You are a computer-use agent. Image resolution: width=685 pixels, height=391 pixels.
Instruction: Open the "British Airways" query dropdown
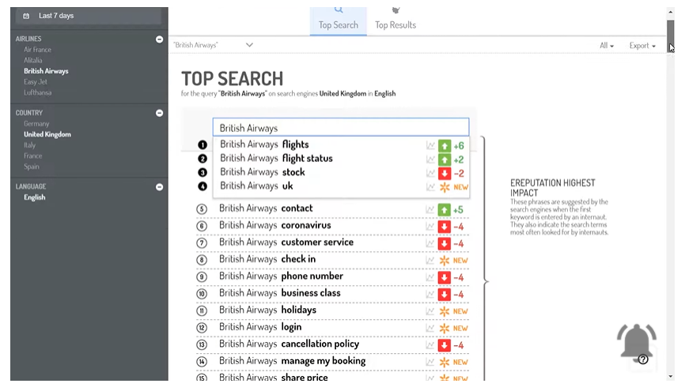pyautogui.click(x=214, y=45)
